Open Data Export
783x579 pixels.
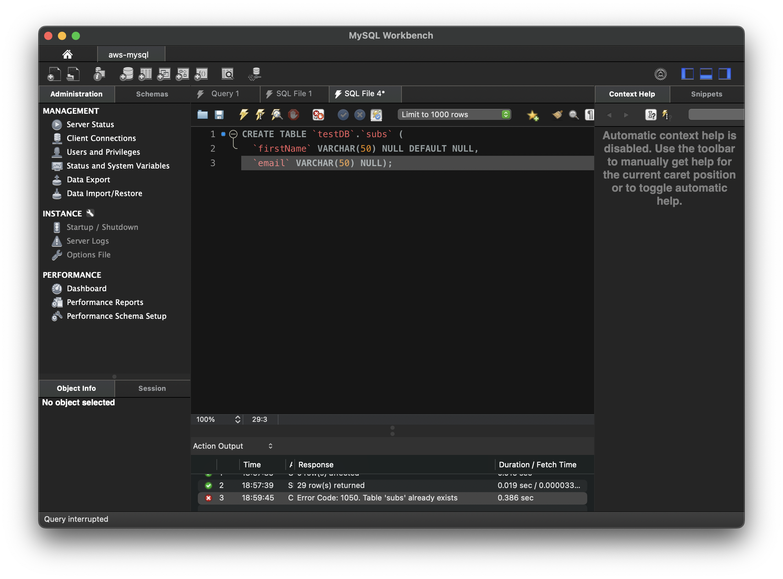[x=88, y=180]
